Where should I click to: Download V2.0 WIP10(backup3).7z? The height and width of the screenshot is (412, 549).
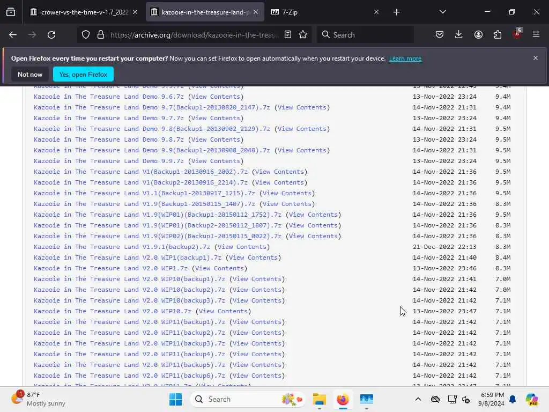130,300
